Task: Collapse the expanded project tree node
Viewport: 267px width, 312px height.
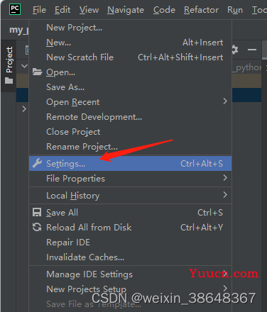Action: 24,66
